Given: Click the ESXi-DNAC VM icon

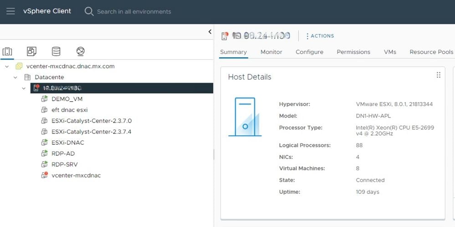Looking at the screenshot, I should [44, 143].
